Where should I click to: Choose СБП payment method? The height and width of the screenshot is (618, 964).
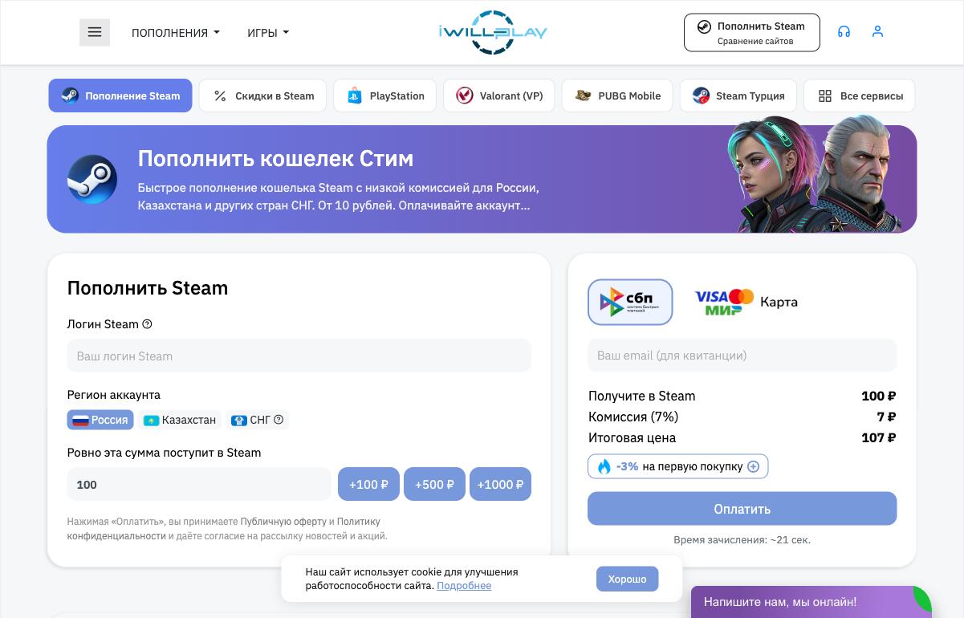[x=630, y=302]
